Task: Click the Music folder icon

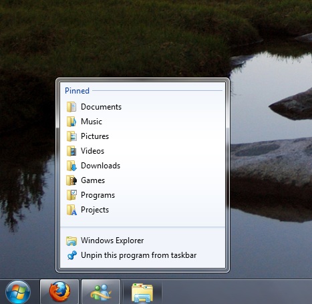Action: tap(71, 122)
